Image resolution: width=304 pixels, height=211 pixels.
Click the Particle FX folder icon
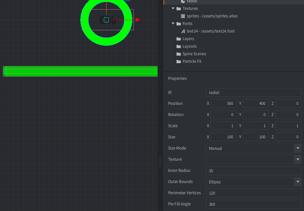tap(179, 61)
